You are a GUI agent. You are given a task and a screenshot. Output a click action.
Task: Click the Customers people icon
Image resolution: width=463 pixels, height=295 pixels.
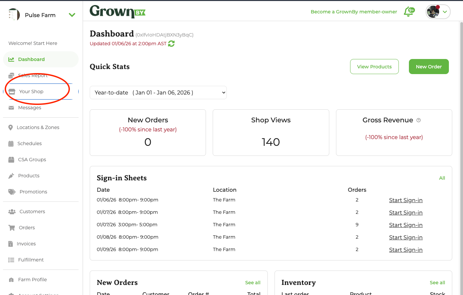point(12,212)
